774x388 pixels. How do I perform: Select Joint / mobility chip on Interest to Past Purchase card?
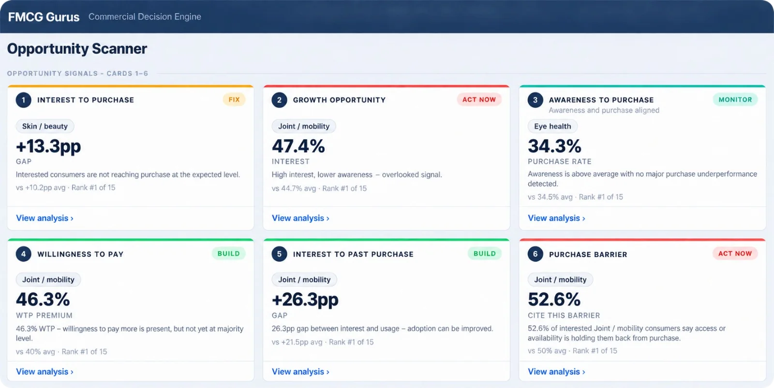click(x=304, y=280)
